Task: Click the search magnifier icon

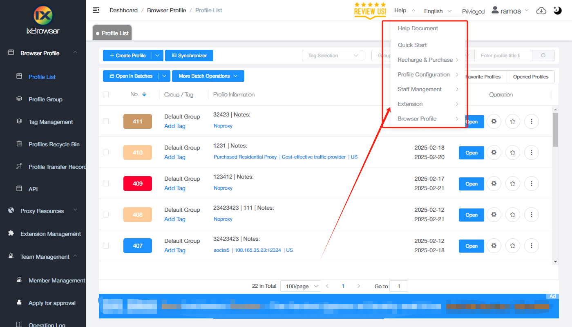Action: [x=543, y=56]
